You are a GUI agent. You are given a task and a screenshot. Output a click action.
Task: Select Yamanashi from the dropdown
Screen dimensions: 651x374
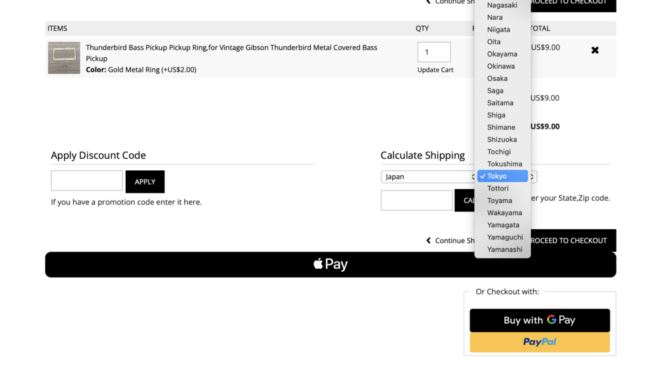(x=504, y=250)
